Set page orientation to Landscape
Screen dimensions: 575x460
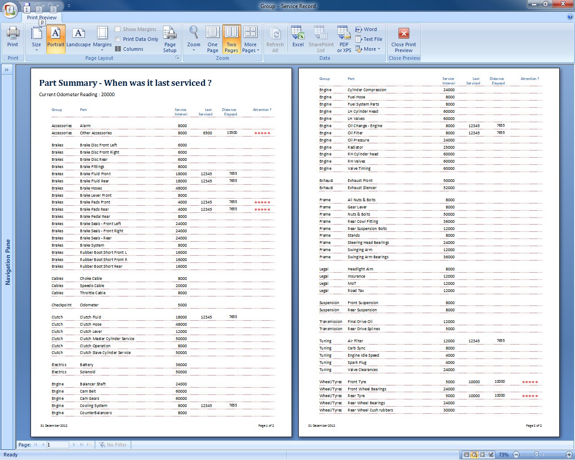tap(79, 39)
